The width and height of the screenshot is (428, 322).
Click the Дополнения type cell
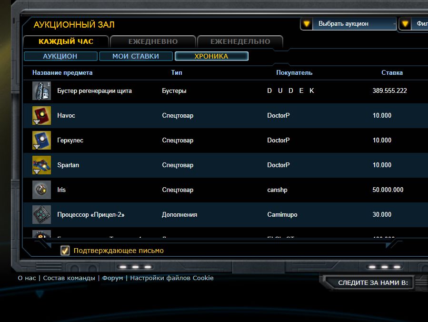click(179, 215)
